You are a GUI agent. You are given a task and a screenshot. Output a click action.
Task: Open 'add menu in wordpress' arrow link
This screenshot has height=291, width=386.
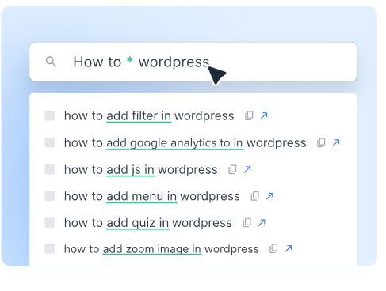pyautogui.click(x=269, y=196)
